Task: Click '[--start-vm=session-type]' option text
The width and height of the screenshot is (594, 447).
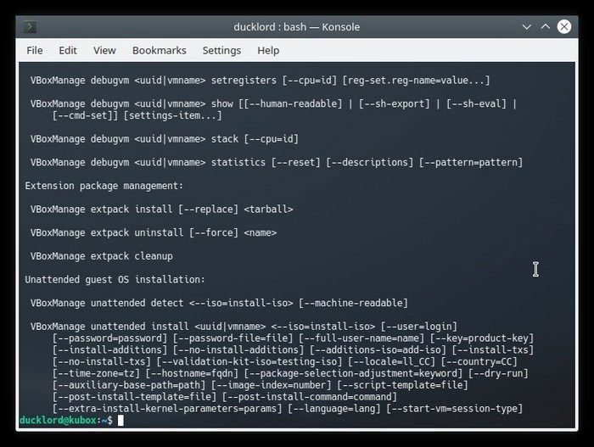Action: 455,409
